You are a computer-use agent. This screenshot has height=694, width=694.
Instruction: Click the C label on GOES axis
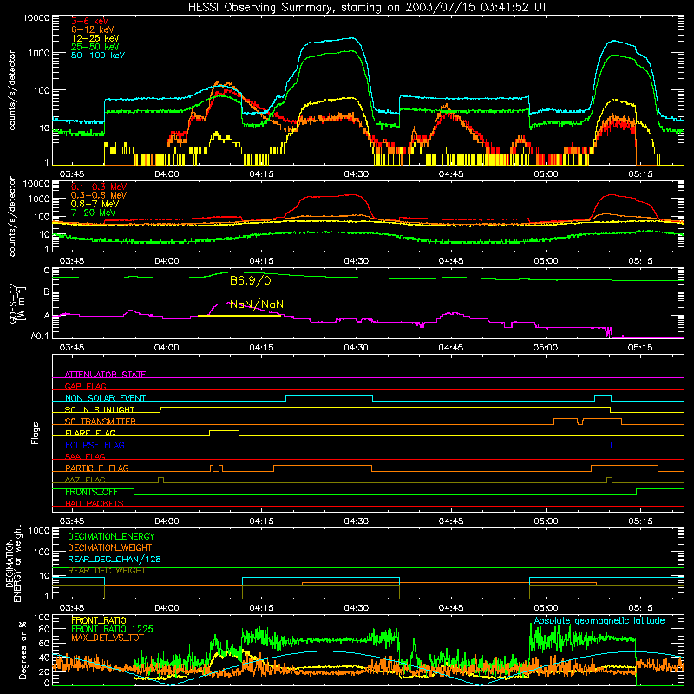(x=47, y=271)
